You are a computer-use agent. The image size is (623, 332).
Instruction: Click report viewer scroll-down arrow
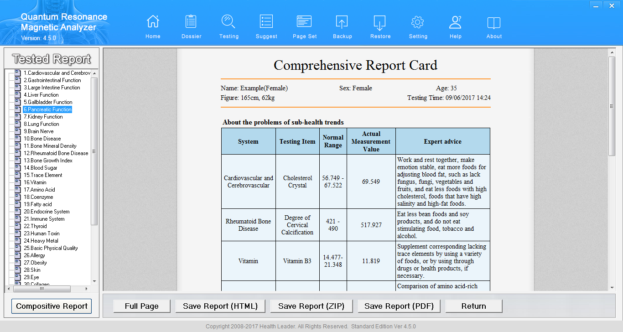[x=612, y=287]
